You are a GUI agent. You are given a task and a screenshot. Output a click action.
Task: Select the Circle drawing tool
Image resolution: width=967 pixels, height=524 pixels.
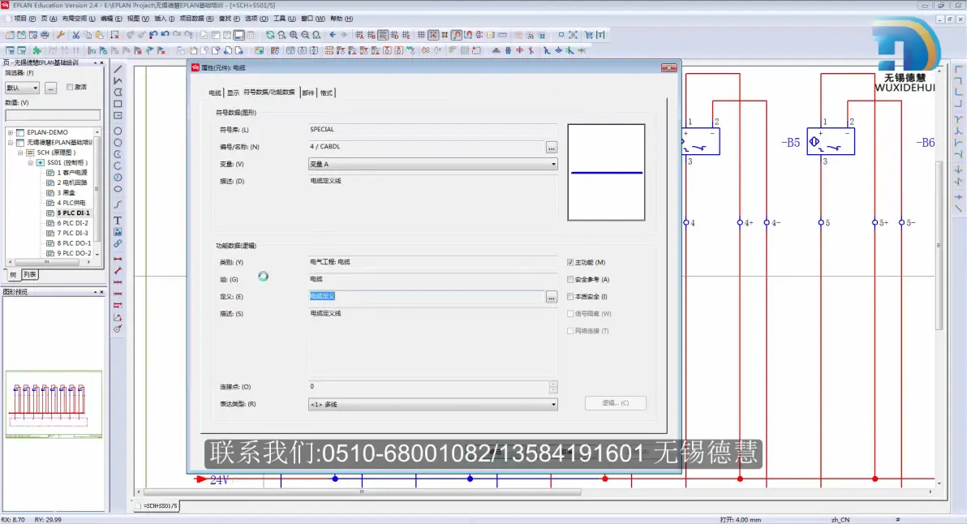[118, 131]
